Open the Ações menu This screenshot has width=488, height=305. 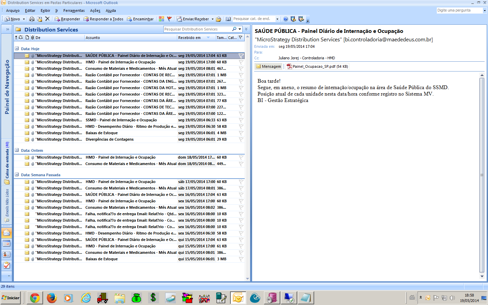point(95,11)
